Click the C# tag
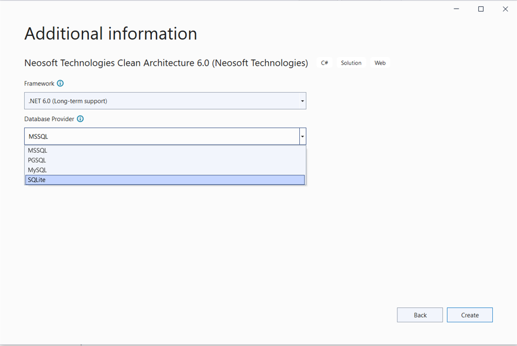Screen dimensions: 517x346 click(325, 63)
